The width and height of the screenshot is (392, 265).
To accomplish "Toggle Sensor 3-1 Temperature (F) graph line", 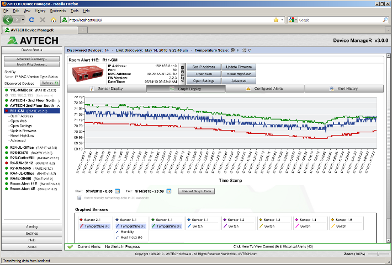I will click(130, 226).
